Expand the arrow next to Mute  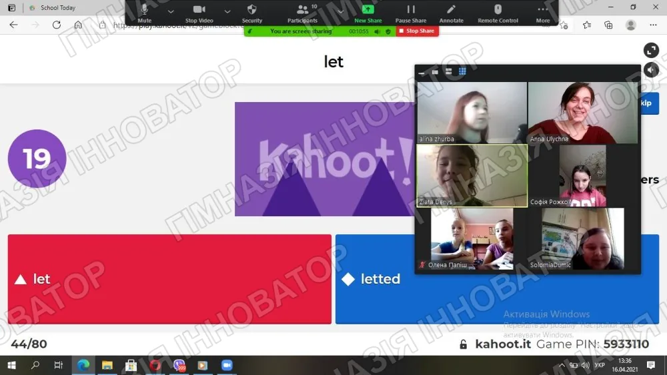click(171, 11)
